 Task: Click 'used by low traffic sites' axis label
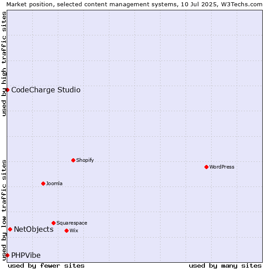(4, 211)
